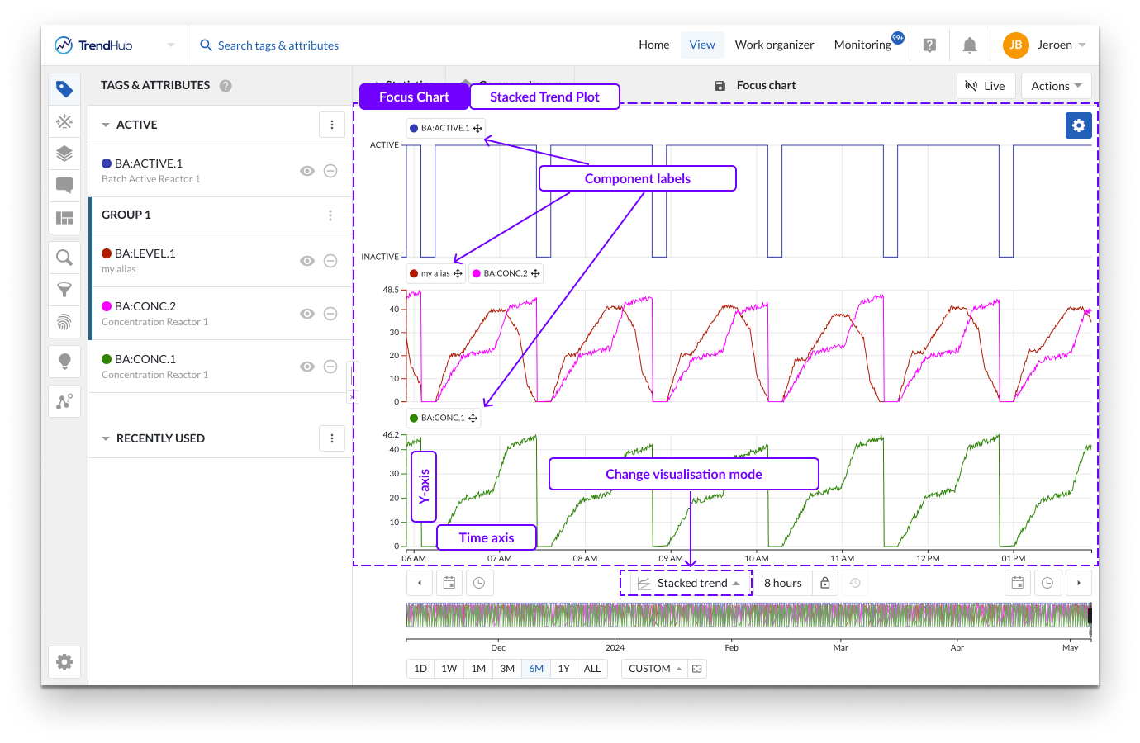
Task: Open the filter funnel tool
Action: (64, 290)
